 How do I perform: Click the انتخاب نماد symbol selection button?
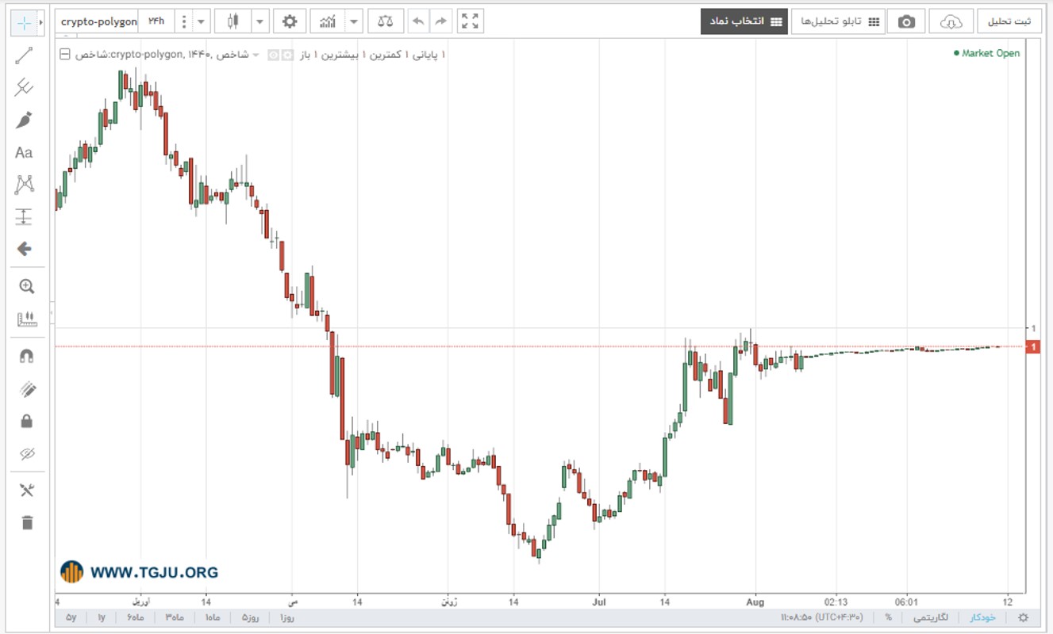click(744, 21)
